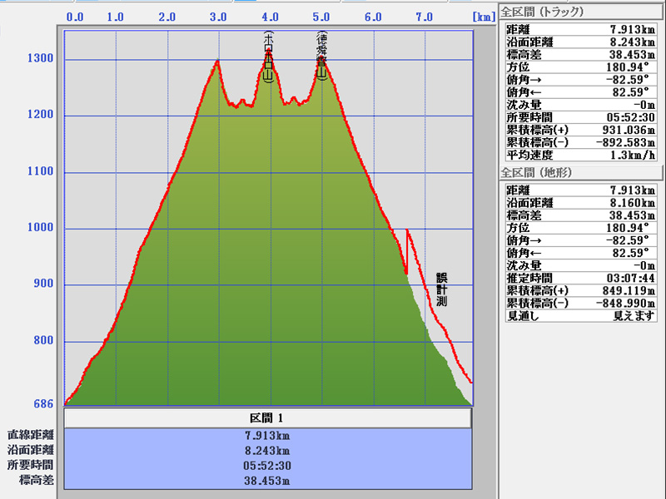Select the 沿面距離 8.160km row in terrain panel
The image size is (666, 499).
coord(581,202)
